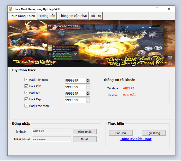Screen dimensions: 181x161
Task: Switch to the Chức Năng Chính tab
Action: pyautogui.click(x=22, y=16)
